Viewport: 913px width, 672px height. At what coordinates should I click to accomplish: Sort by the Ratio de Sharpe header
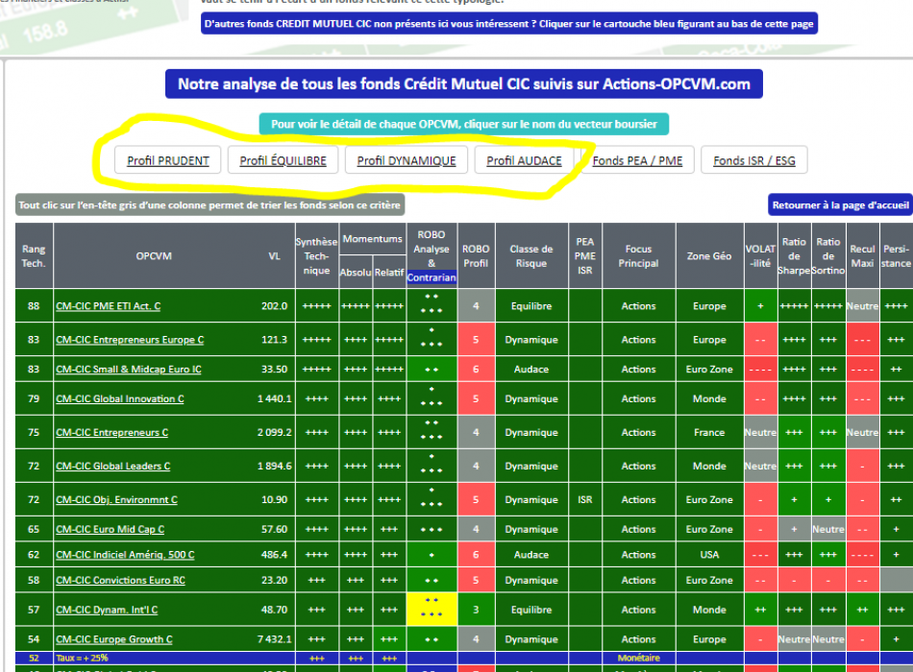click(794, 256)
